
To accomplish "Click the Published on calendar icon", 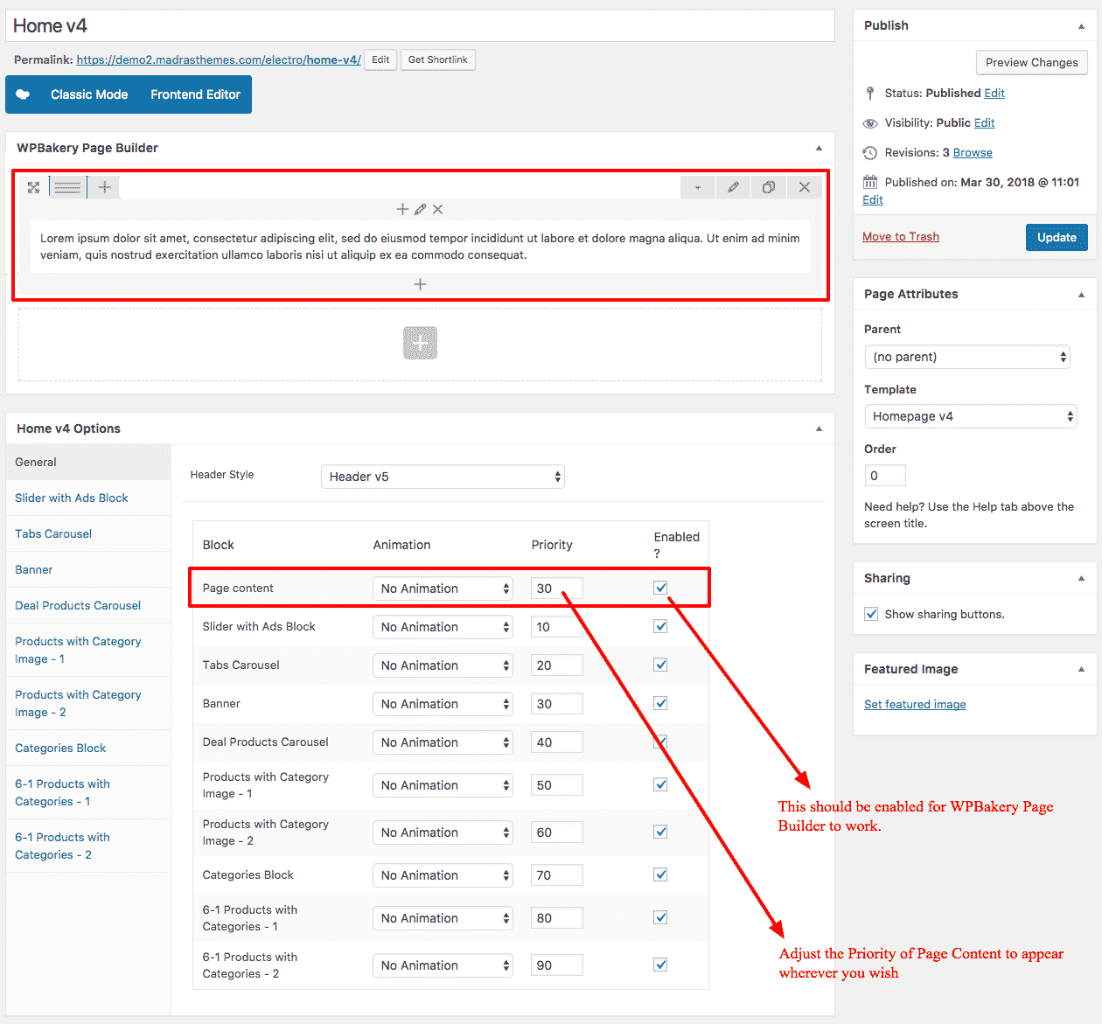I will coord(869,182).
